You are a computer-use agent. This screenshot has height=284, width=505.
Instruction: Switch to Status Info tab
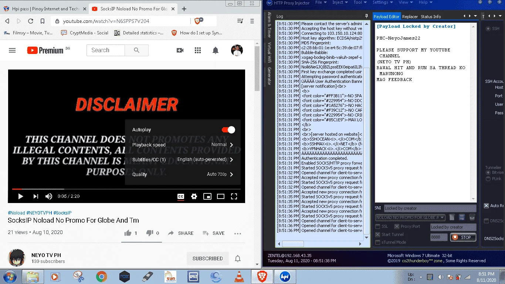(x=431, y=17)
